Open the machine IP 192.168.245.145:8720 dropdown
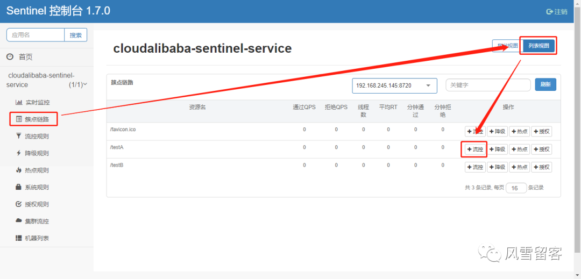581x279 pixels. point(395,85)
